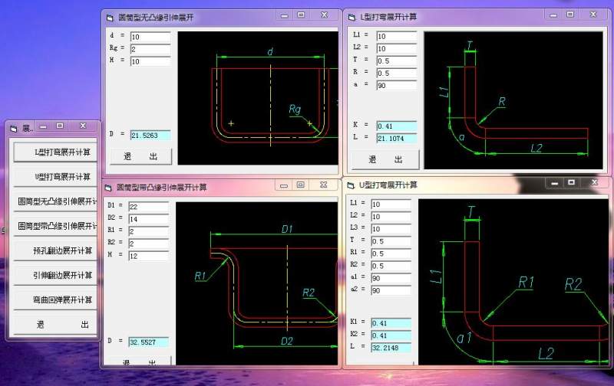
Task: Click the R1 field in 圆筒型带凸缘 window
Action: 148,231
